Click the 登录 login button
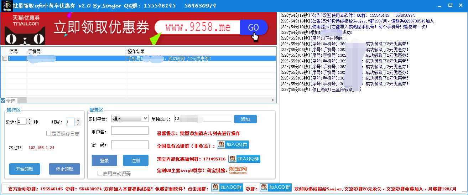This screenshot has width=468, height=195. [x=104, y=160]
